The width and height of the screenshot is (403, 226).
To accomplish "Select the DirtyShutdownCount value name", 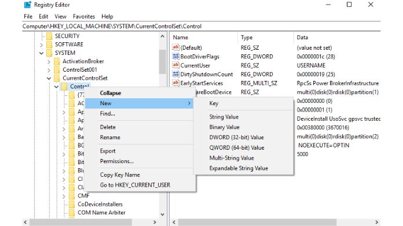I will pos(206,75).
